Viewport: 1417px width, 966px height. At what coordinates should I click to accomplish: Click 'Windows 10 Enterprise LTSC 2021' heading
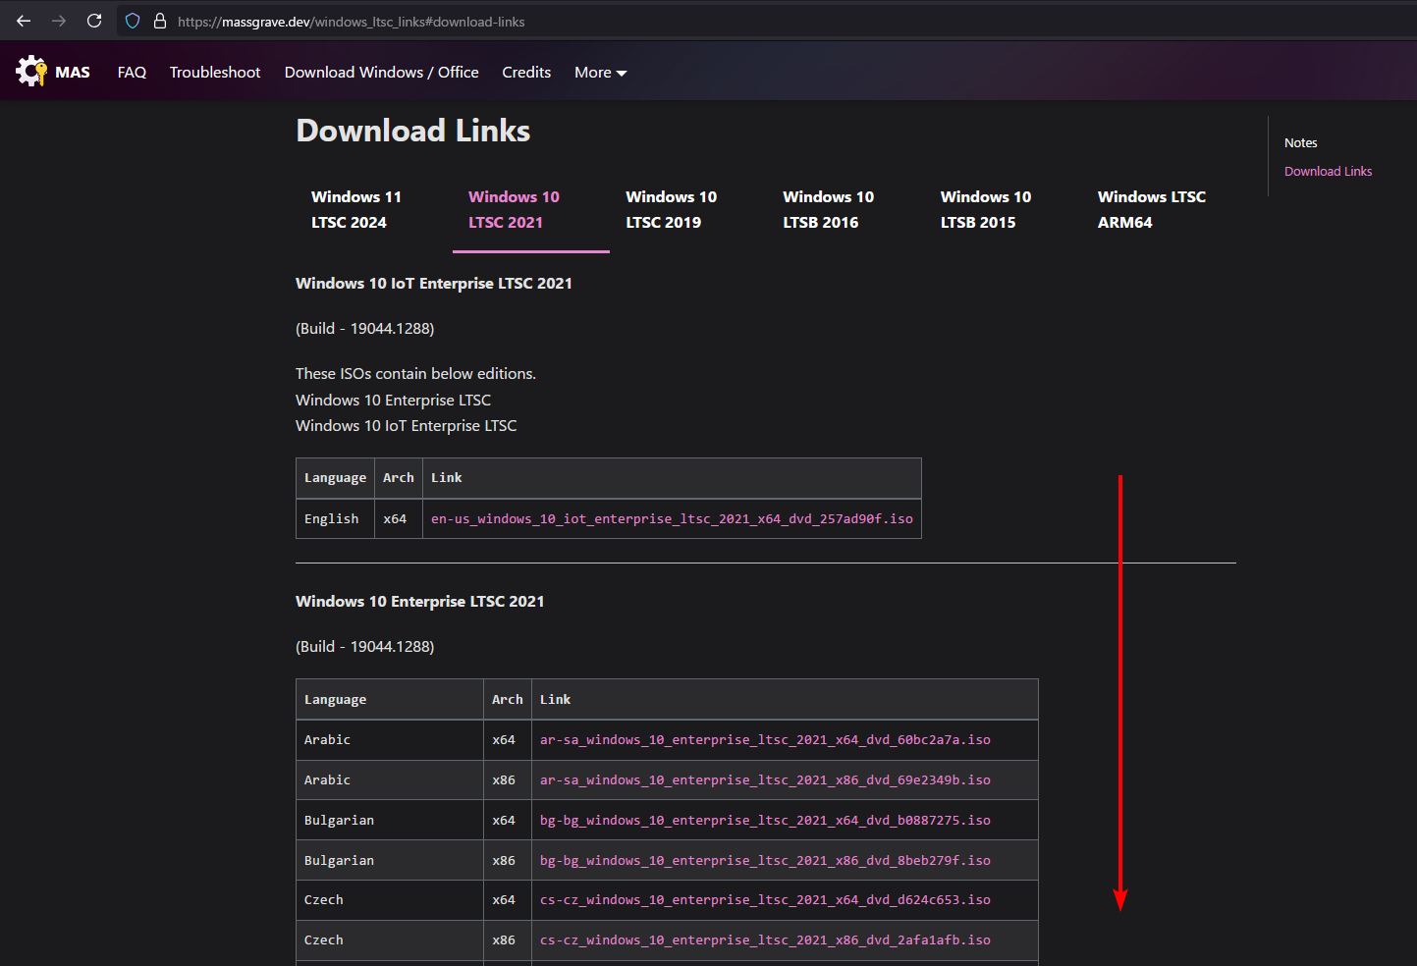[x=419, y=602]
